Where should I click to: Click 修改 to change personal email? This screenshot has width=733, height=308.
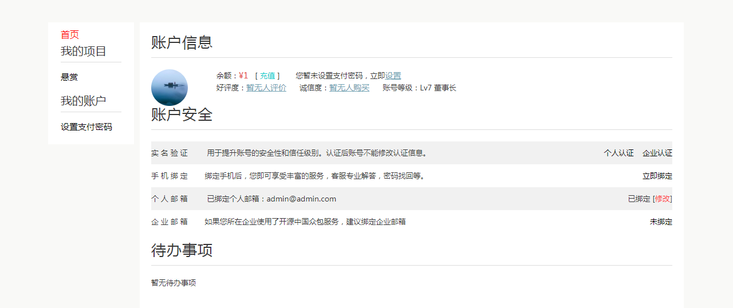663,199
